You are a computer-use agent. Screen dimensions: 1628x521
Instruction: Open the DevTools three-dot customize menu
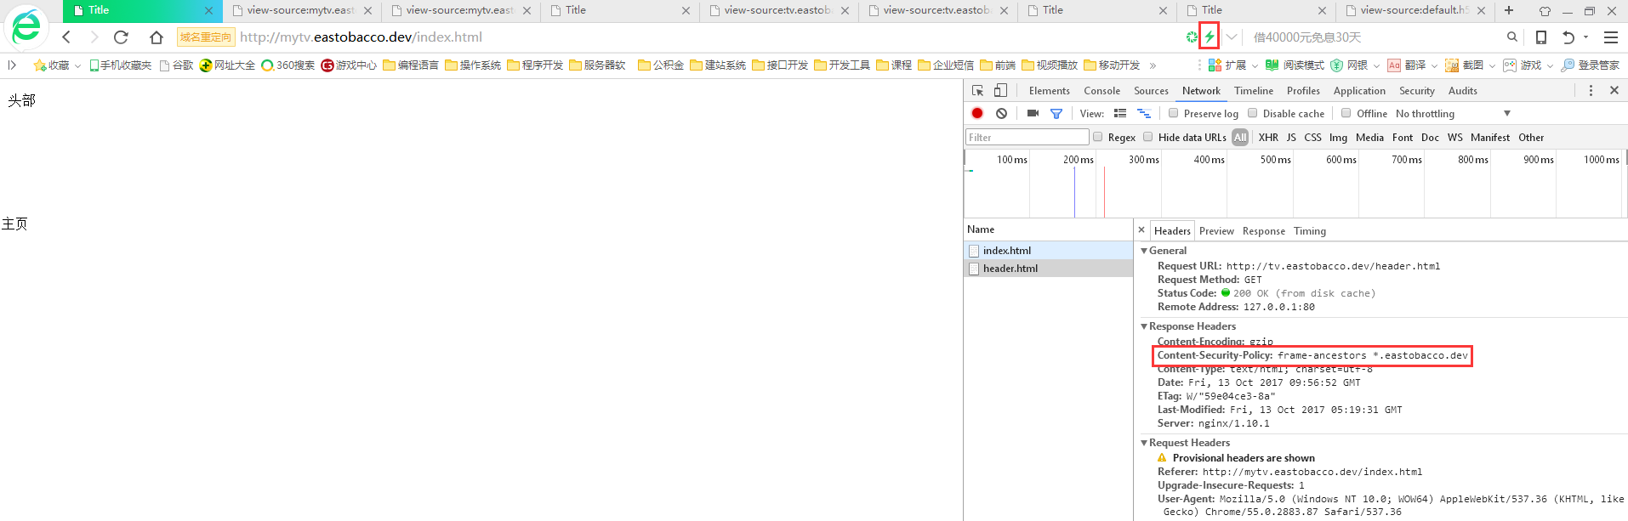point(1591,90)
